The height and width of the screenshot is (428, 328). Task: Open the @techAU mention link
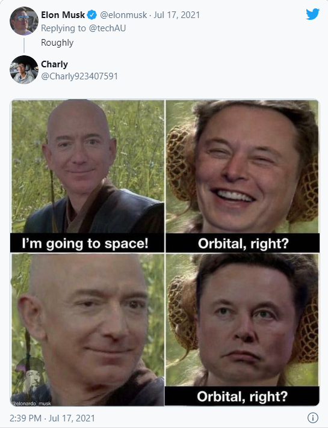tap(107, 28)
